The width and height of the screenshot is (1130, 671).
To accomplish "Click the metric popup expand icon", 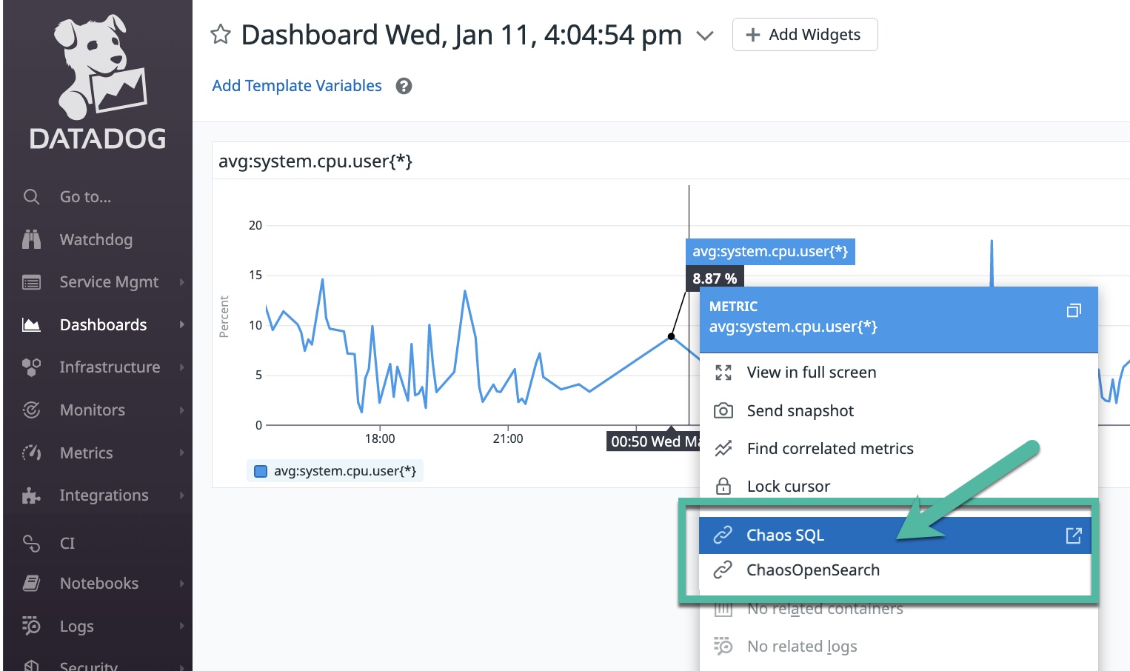I will 1074,310.
